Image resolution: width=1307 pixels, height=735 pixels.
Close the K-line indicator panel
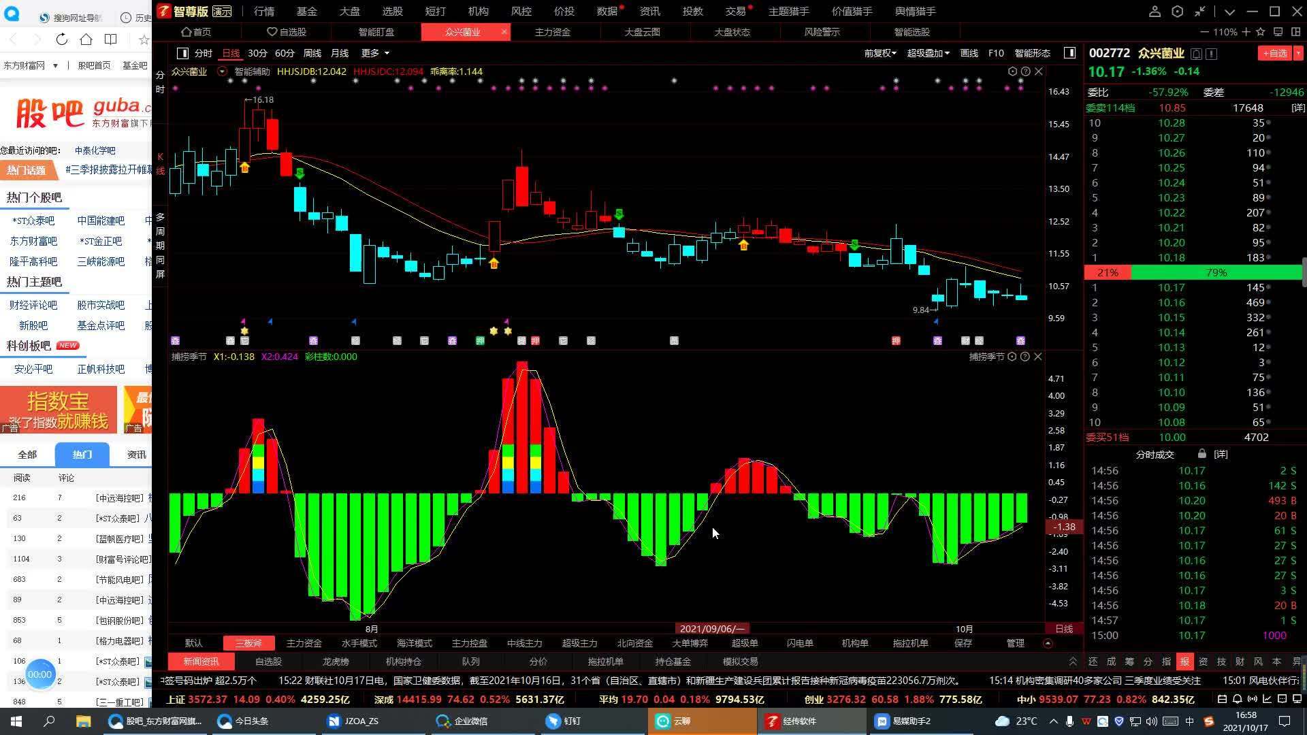pyautogui.click(x=1038, y=71)
